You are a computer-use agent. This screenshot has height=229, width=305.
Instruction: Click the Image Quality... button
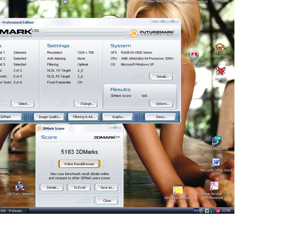pos(49,117)
